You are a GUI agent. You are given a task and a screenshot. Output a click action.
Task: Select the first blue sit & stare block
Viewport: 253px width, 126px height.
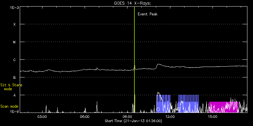coord(163,104)
